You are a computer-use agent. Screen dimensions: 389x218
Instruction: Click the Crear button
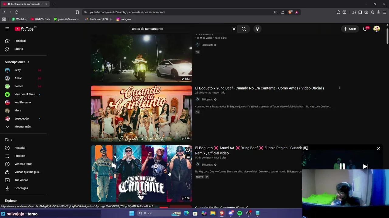coord(349,29)
